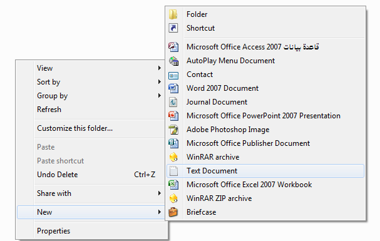Click the Shortcut arrow icon
The width and height of the screenshot is (380, 241).
173,28
